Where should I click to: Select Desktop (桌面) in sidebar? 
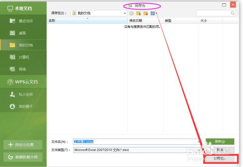pyautogui.click(x=23, y=33)
